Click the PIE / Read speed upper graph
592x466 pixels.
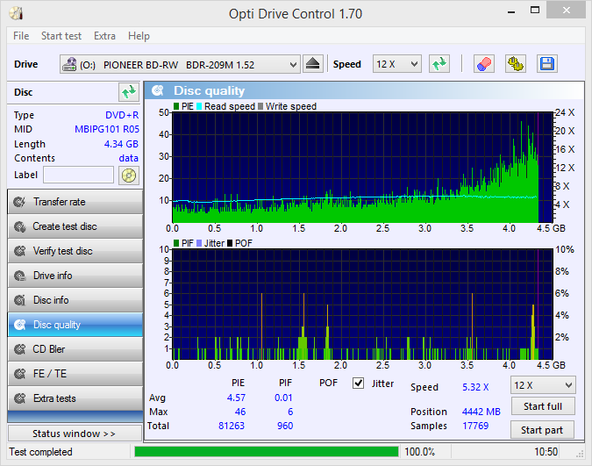coord(362,168)
